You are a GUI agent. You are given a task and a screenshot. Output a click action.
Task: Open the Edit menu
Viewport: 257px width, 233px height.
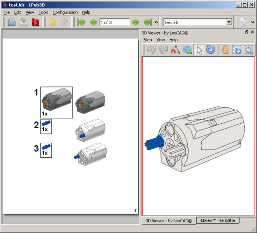[x=17, y=12]
